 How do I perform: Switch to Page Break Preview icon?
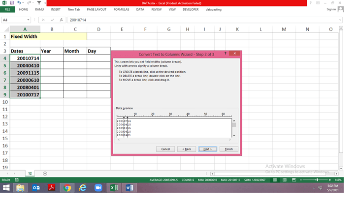(x=294, y=180)
